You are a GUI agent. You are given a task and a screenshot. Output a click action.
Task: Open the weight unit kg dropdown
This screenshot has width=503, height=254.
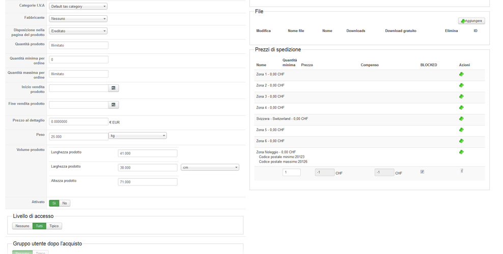[137, 136]
